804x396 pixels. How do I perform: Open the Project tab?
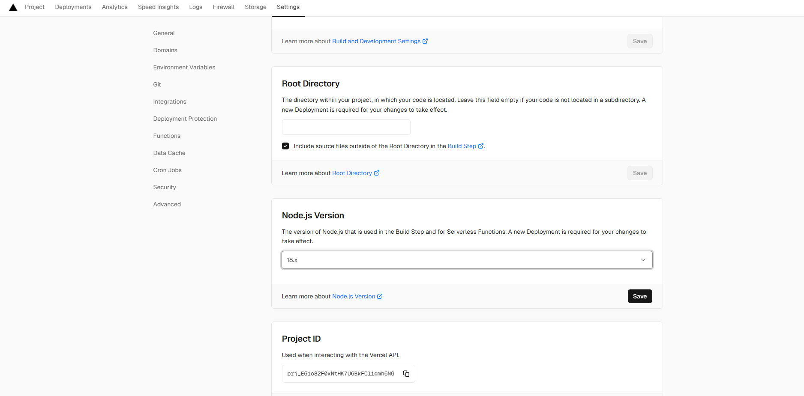coord(35,7)
